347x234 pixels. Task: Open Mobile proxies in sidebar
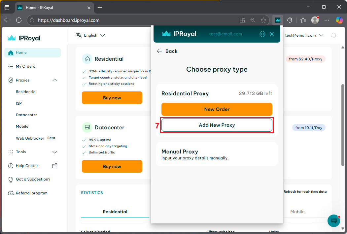point(22,126)
